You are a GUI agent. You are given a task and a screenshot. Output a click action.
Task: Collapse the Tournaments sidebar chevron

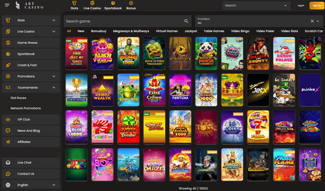(54, 88)
